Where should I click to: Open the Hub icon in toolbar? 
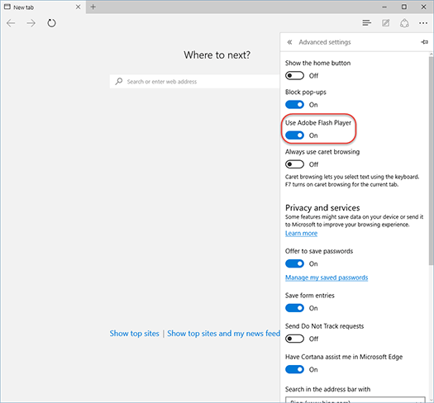pyautogui.click(x=367, y=23)
